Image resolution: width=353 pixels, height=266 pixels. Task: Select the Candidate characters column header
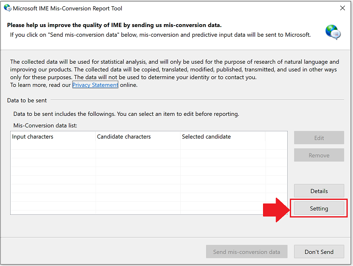click(138, 137)
